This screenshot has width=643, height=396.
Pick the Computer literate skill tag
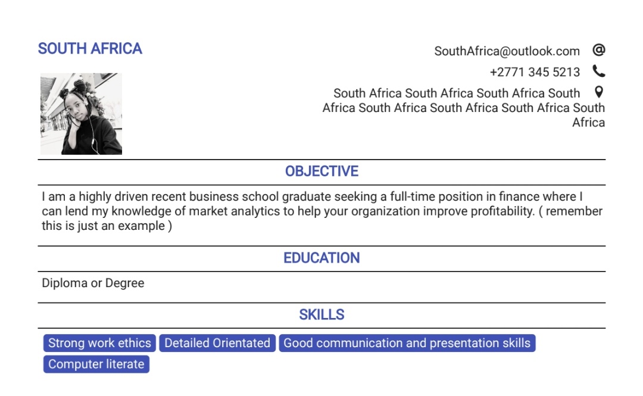point(96,364)
